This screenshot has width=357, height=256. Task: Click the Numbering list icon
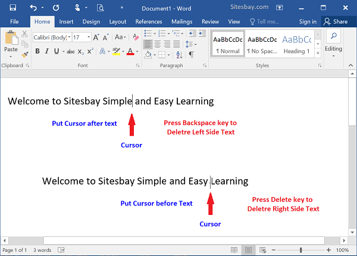point(162,33)
